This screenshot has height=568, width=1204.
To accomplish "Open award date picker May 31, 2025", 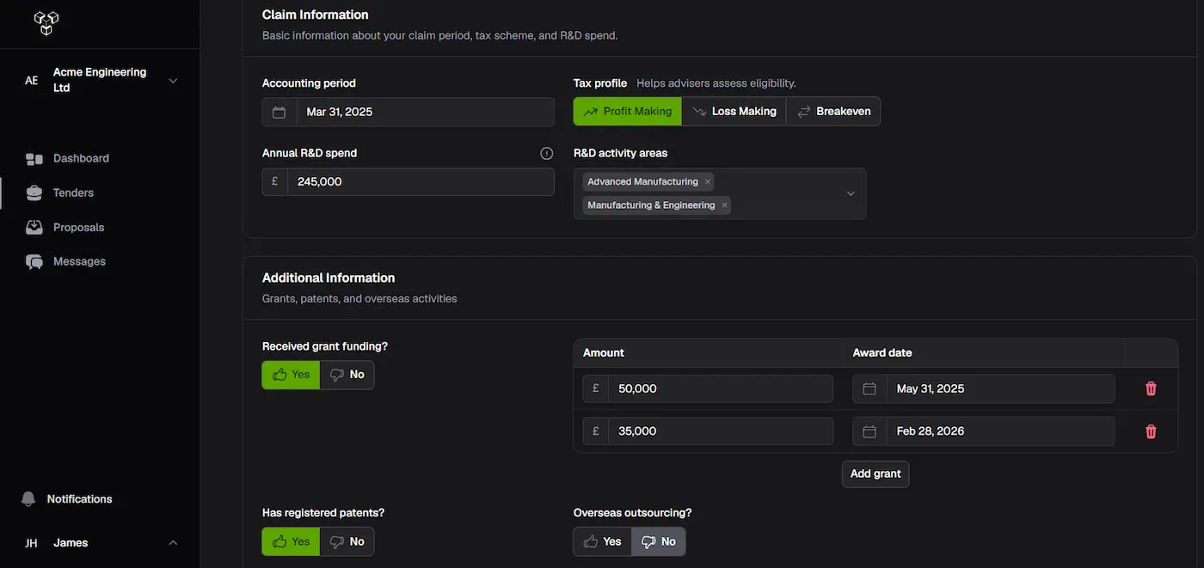I will [x=984, y=388].
